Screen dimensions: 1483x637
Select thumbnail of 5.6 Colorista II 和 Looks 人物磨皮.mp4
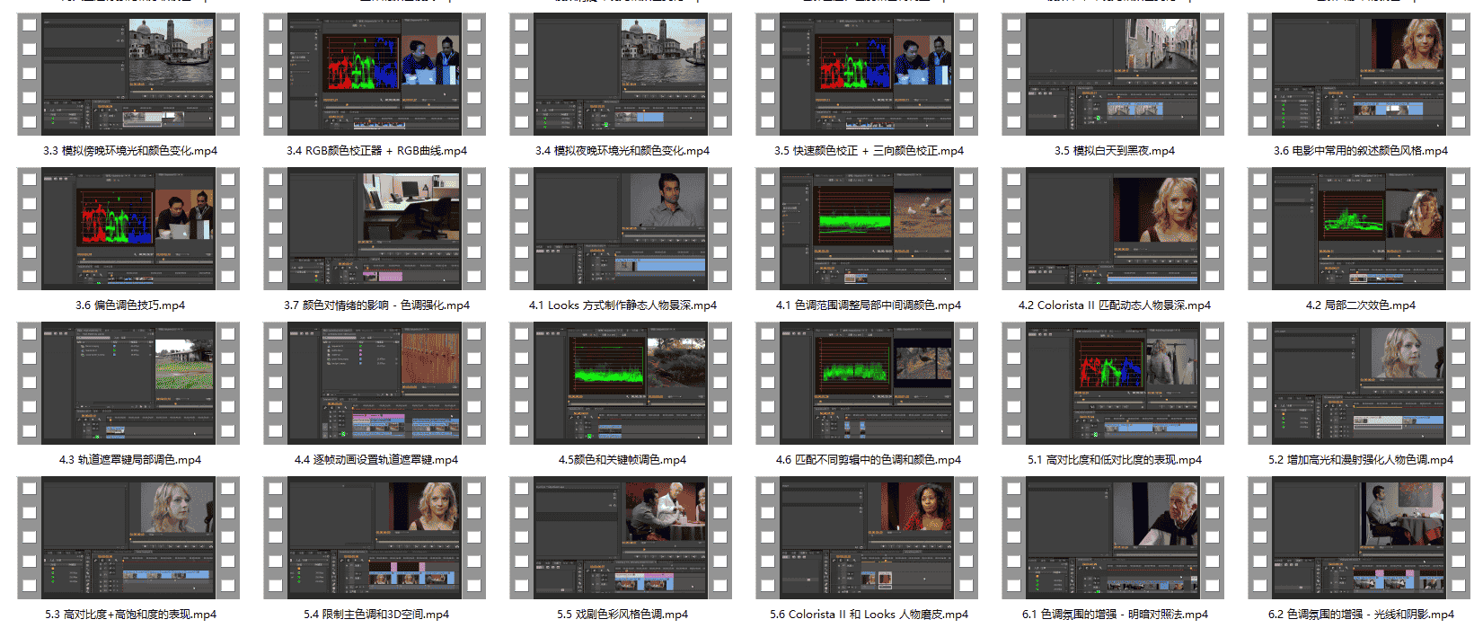coord(867,538)
